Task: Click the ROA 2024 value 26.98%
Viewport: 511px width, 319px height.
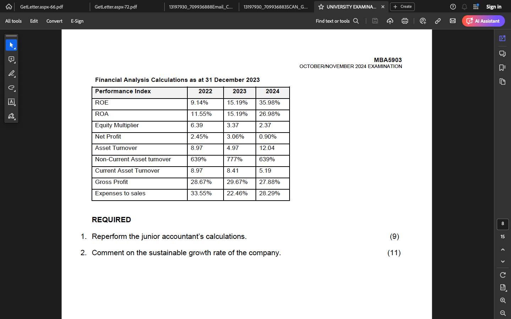Action: (x=269, y=114)
